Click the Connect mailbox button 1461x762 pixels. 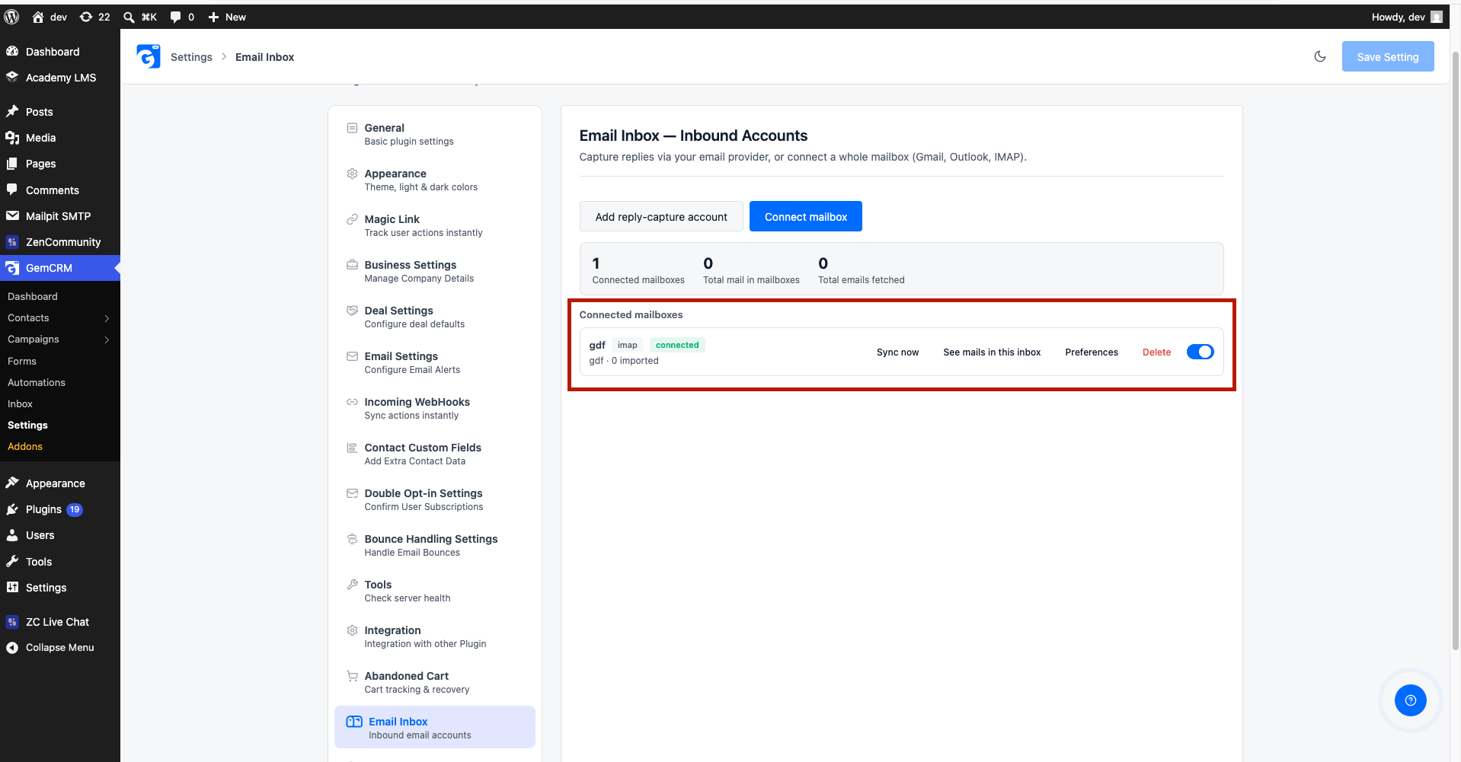click(806, 216)
